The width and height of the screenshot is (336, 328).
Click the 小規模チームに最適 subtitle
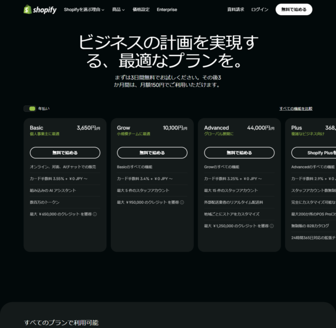(133, 134)
